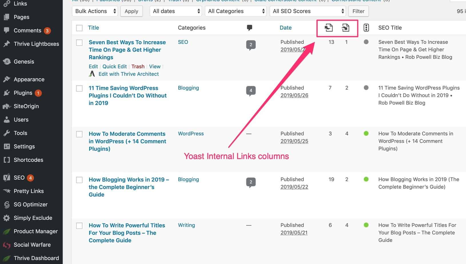466x264 pixels.
Task: Select Appearance in the sidebar menu
Action: [x=29, y=79]
